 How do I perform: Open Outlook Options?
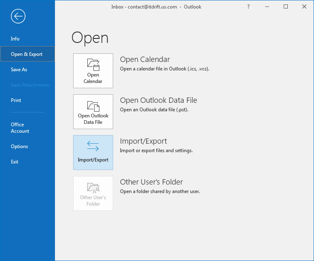click(x=19, y=146)
